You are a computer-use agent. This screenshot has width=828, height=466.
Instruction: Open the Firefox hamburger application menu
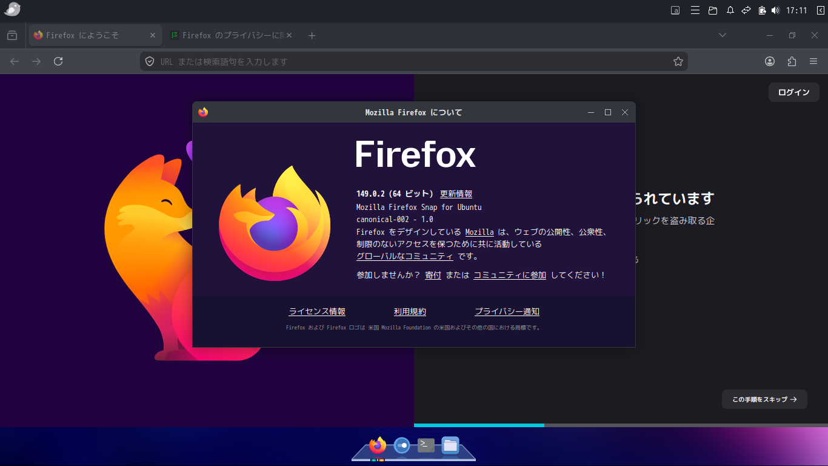813,61
